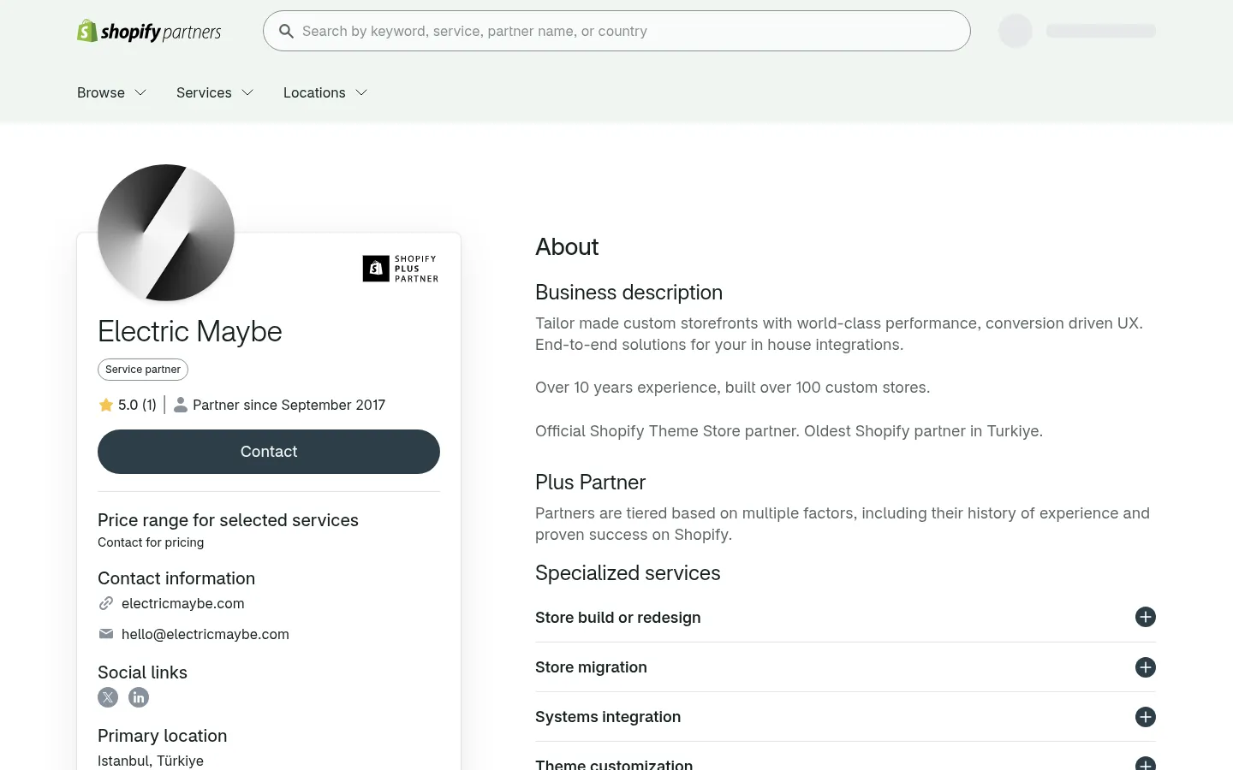The image size is (1233, 770).
Task: Click the search magnifier icon
Action: (286, 31)
